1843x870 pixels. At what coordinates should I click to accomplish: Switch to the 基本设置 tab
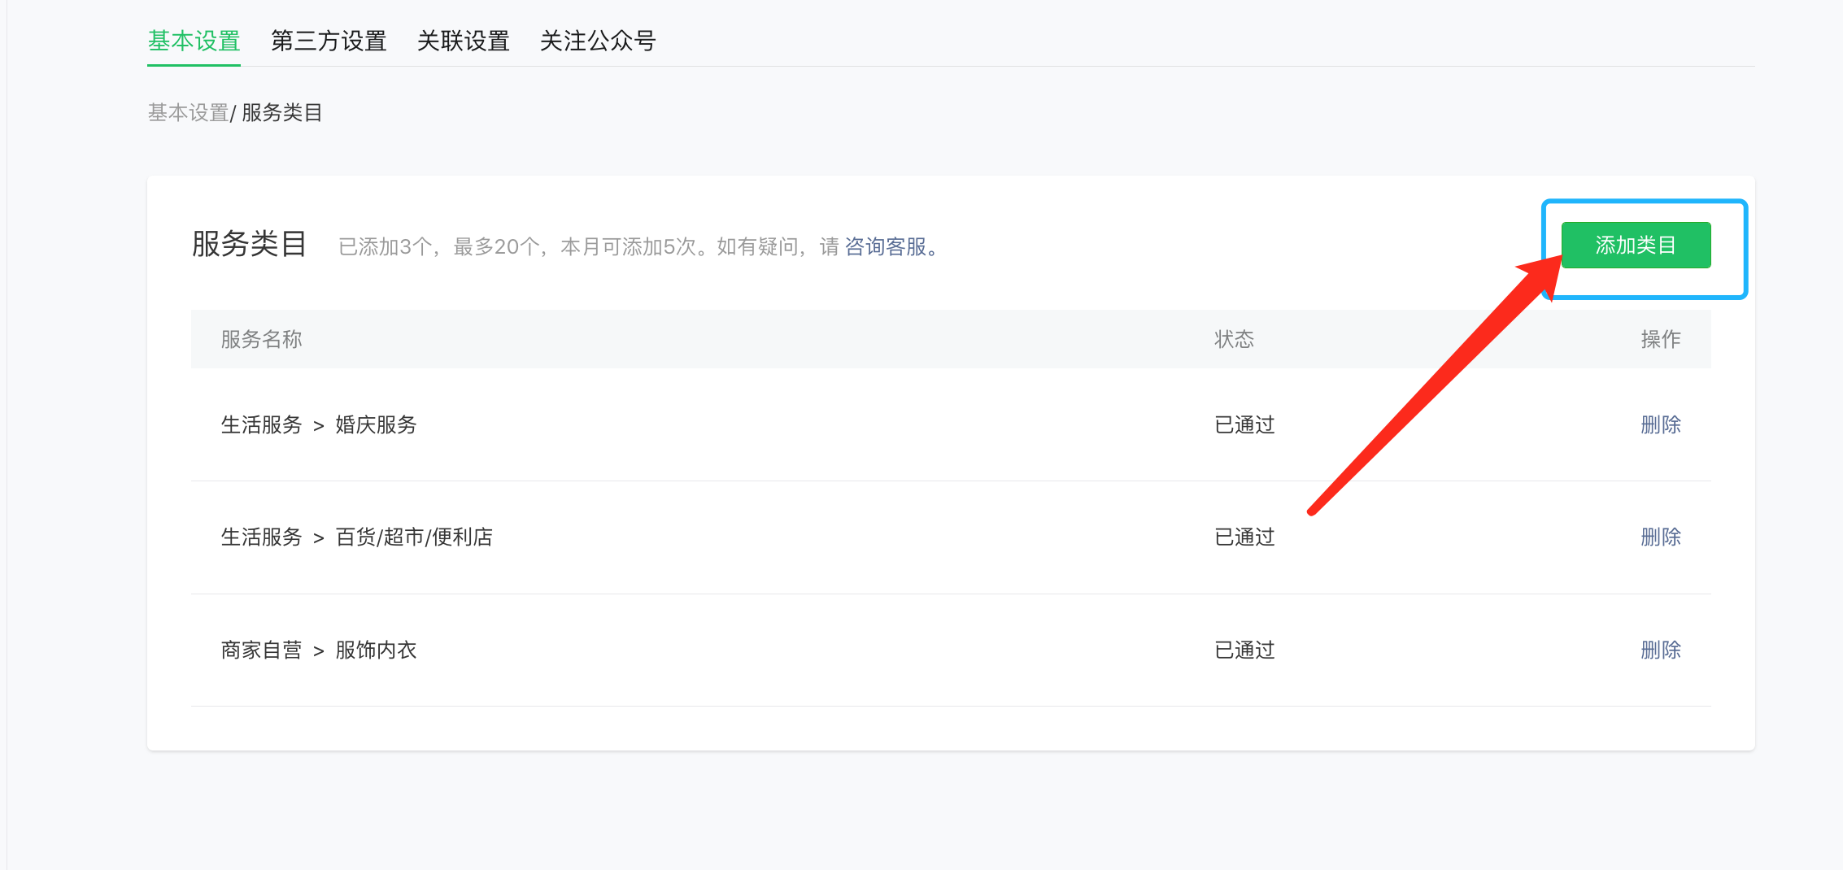[x=194, y=41]
